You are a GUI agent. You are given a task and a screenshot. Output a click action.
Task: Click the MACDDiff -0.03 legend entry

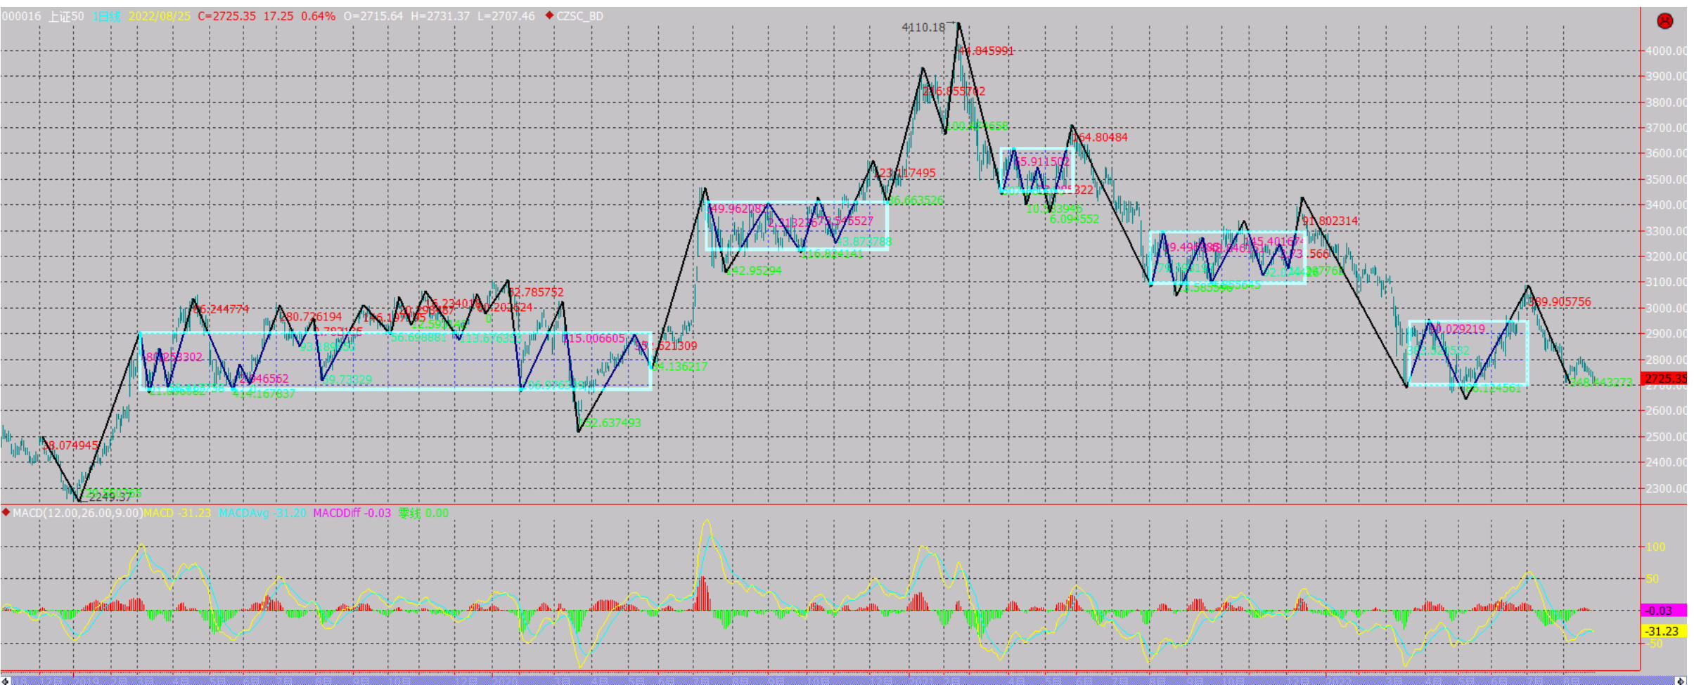[x=352, y=514]
